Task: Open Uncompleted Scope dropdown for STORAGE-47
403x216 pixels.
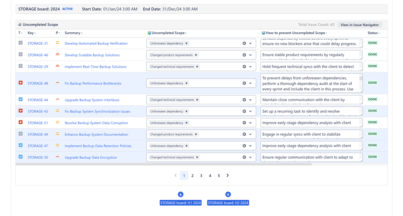Action: tap(251, 145)
